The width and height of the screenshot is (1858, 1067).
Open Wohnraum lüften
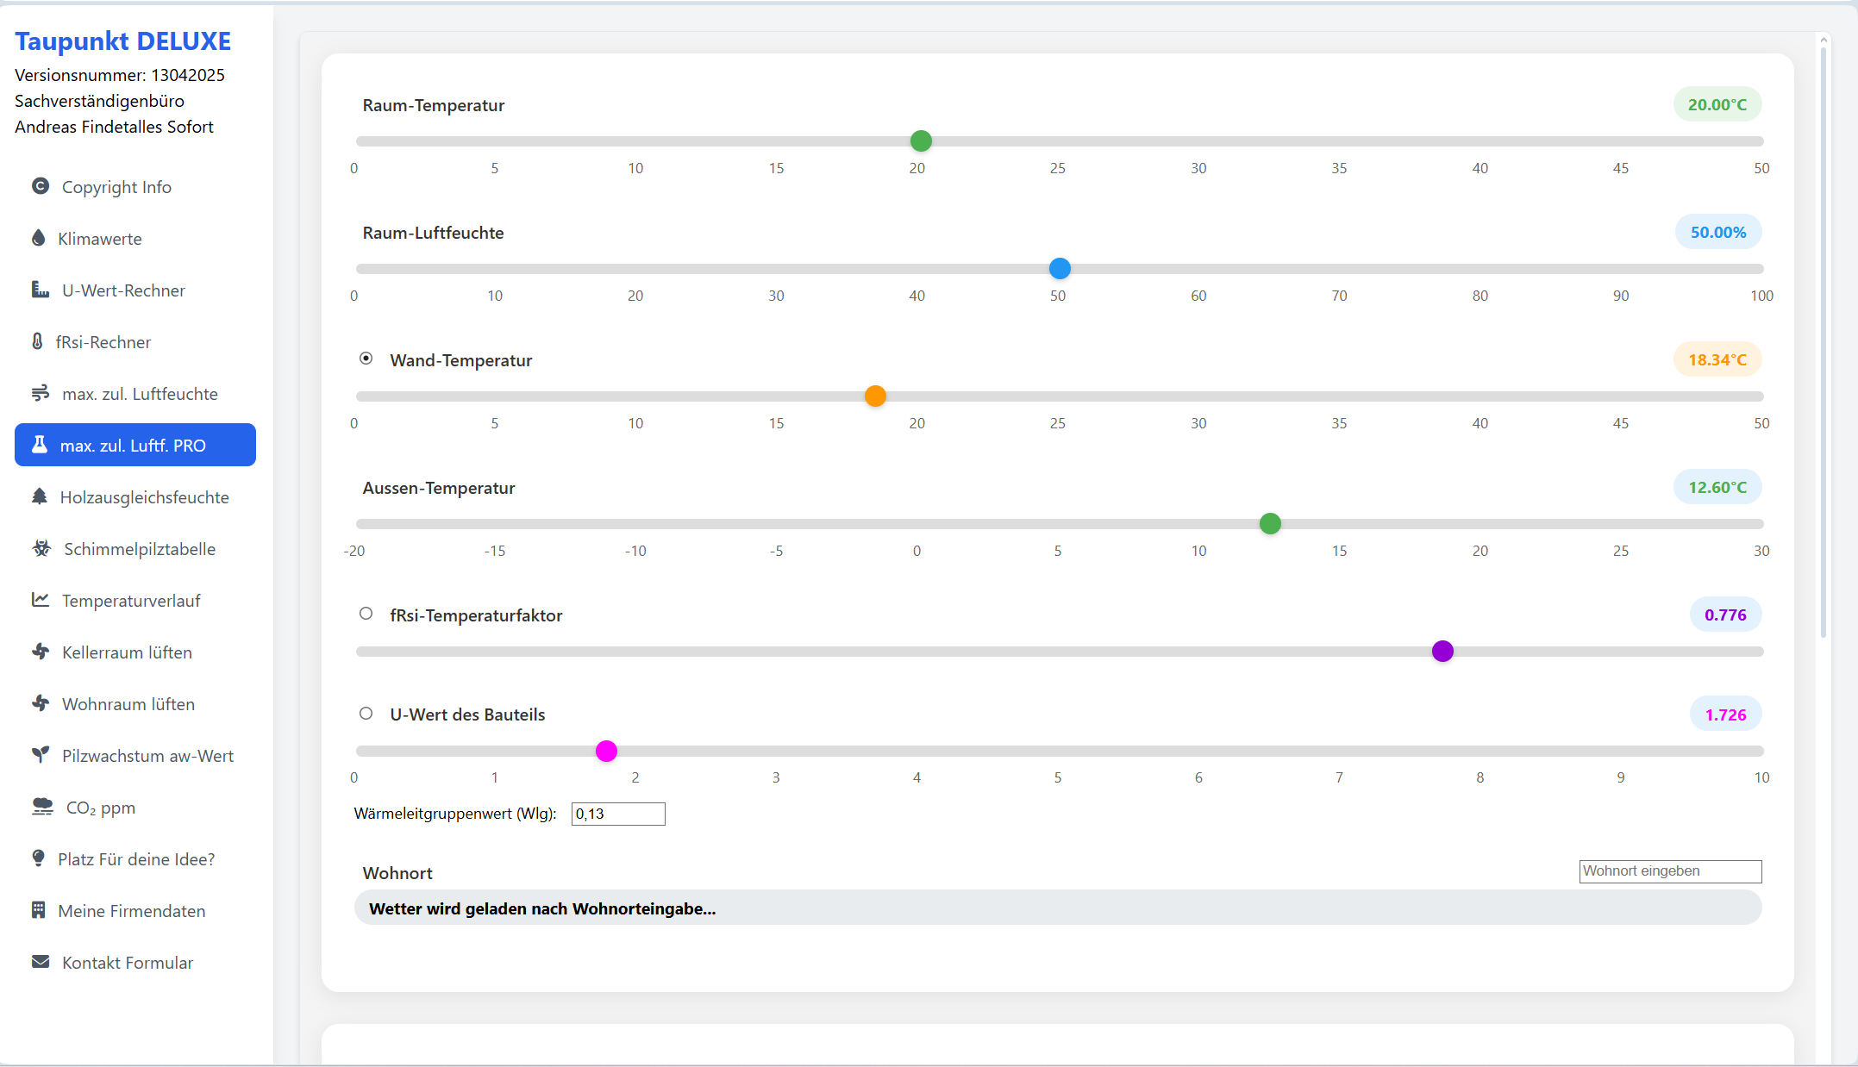(x=135, y=704)
